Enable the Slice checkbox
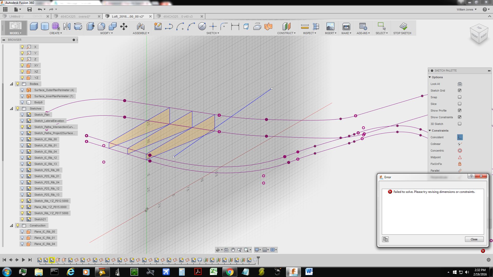This screenshot has width=493, height=277. (x=460, y=104)
